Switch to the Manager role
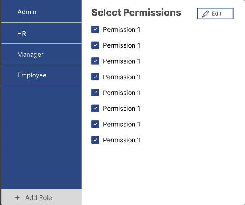 (42, 54)
